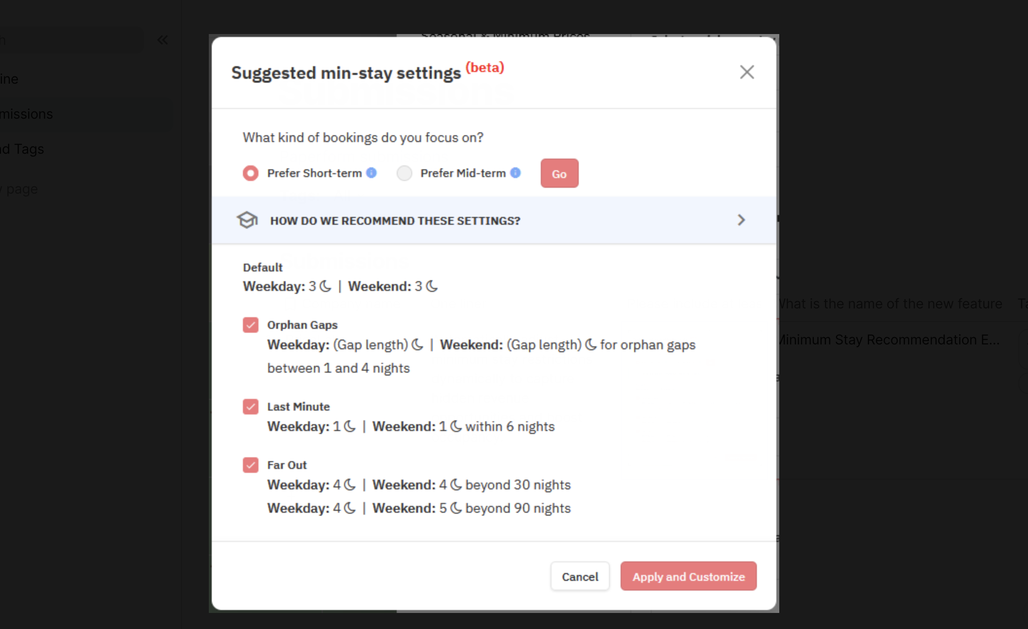Toggle the Far Out checkbox
The image size is (1028, 629).
(x=251, y=465)
